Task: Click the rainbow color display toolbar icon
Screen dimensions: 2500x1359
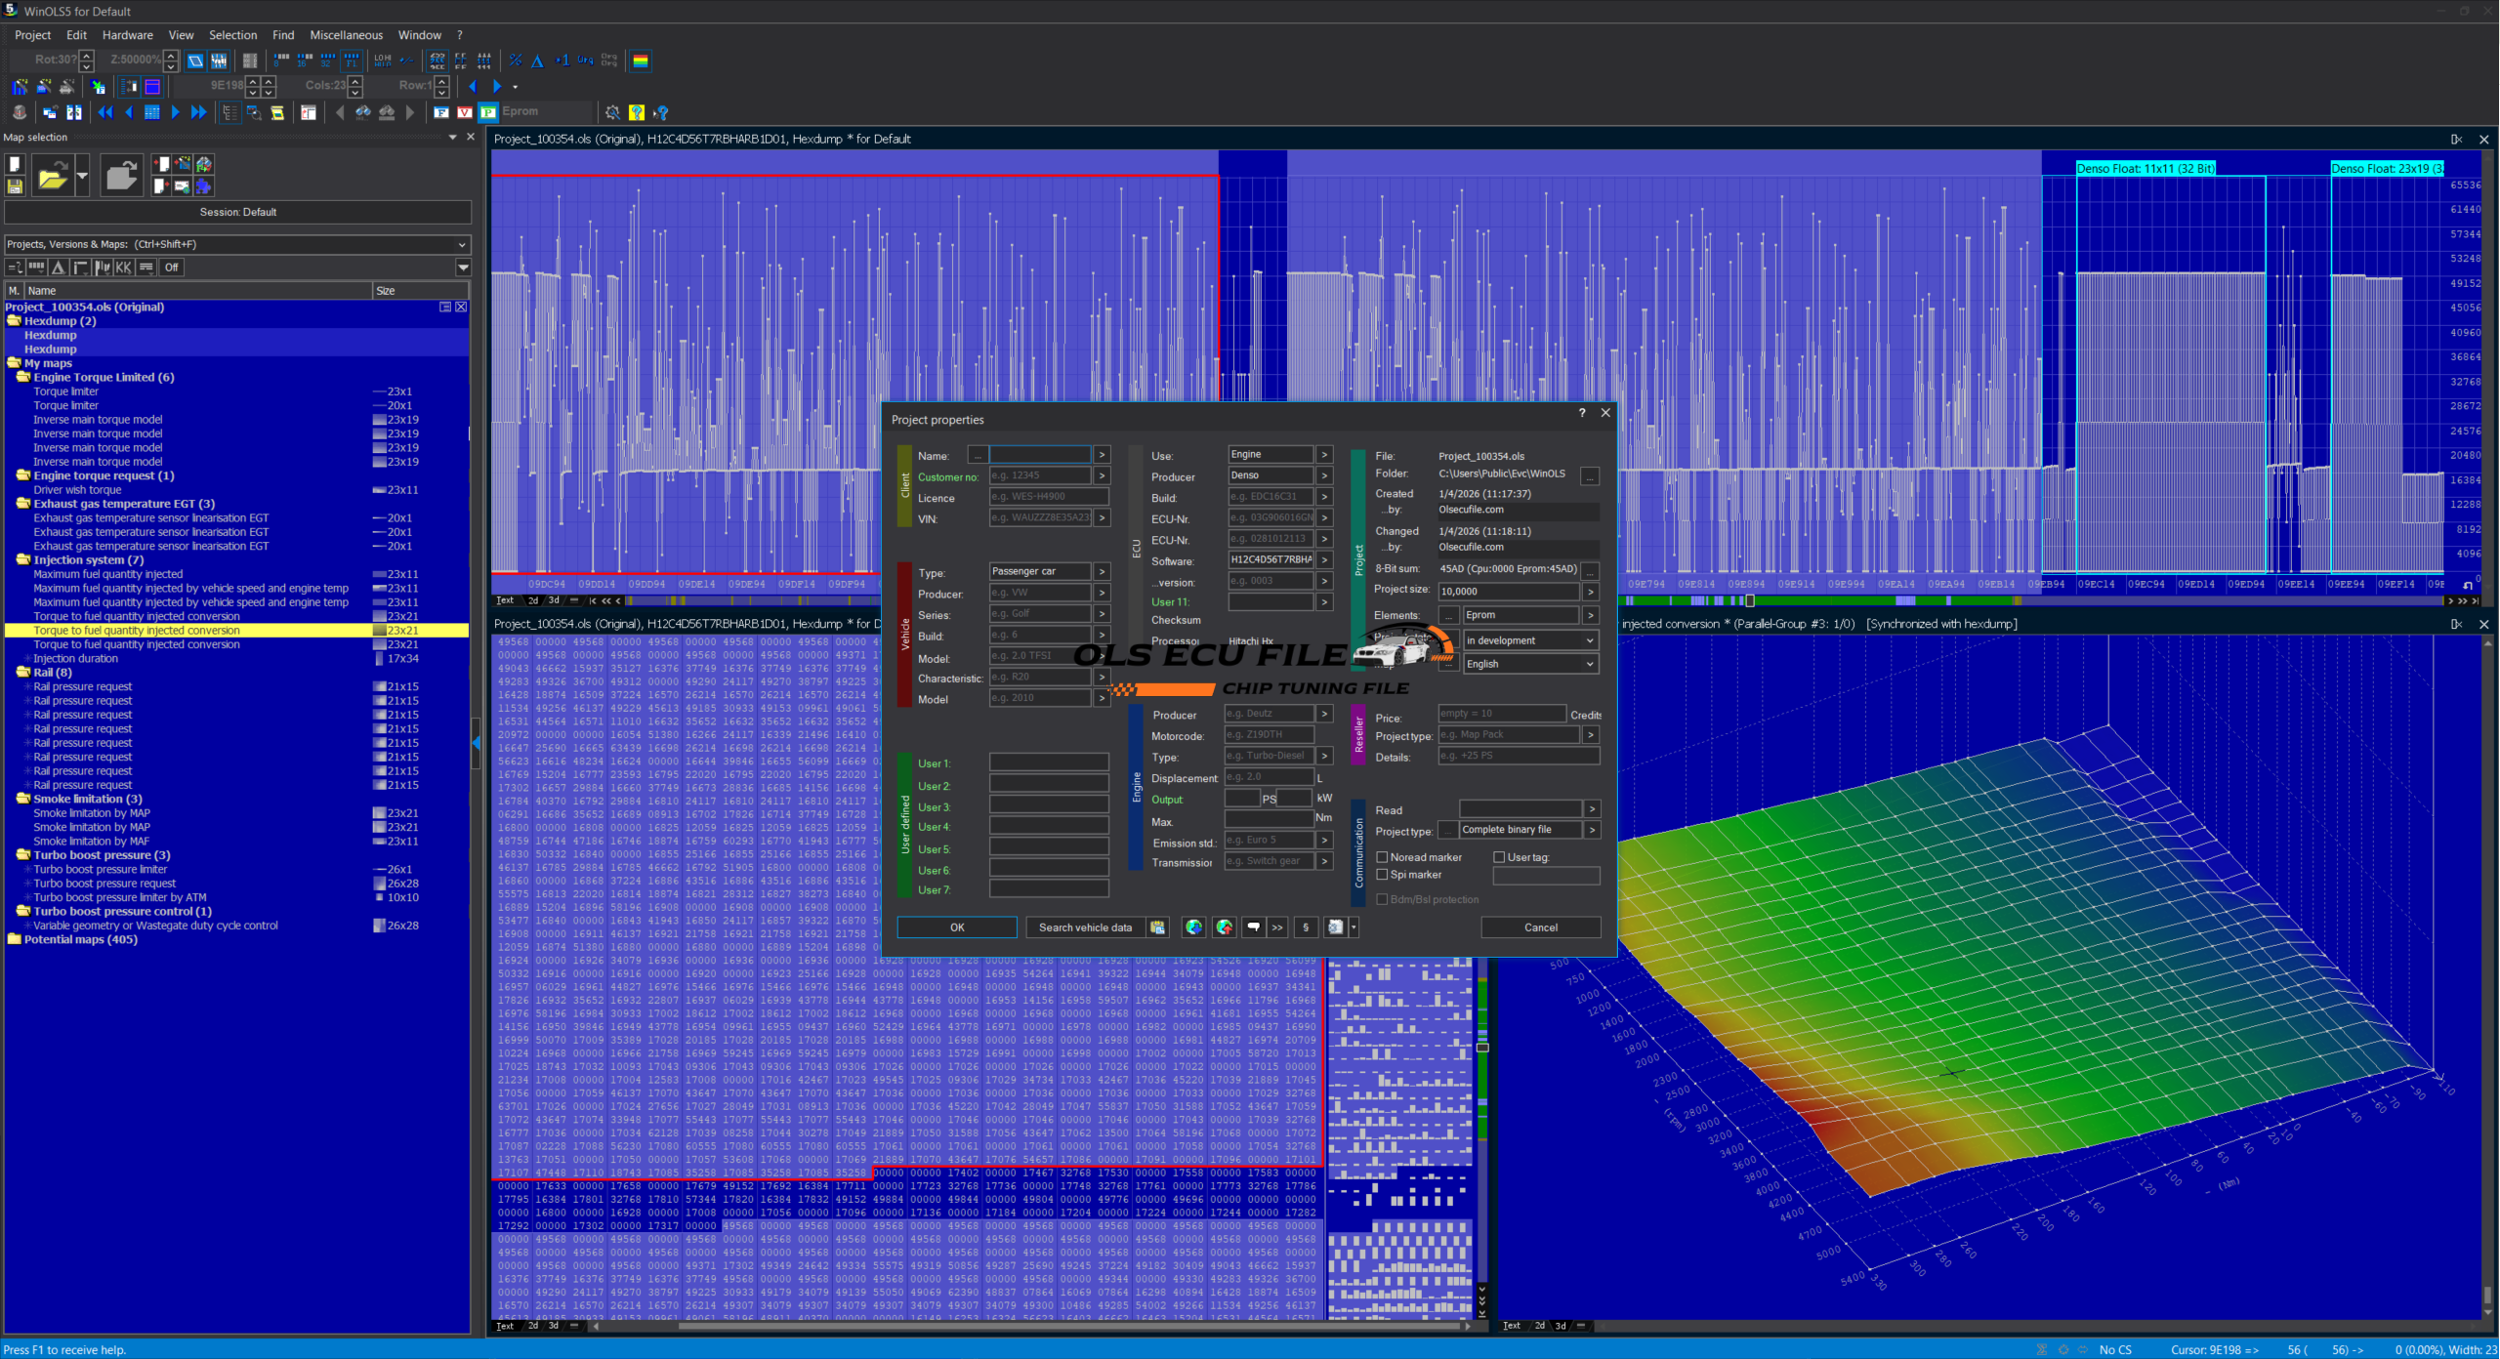Action: tap(641, 61)
